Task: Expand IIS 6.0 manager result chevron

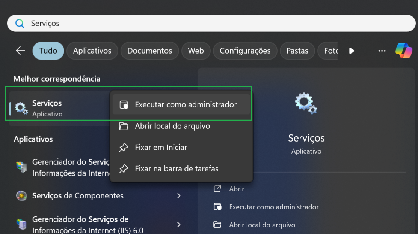Action: pyautogui.click(x=179, y=224)
